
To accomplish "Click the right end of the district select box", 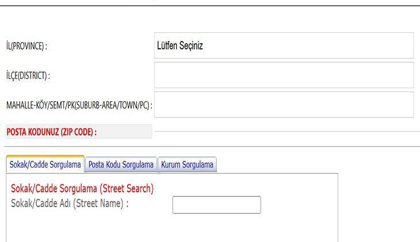I will (x=406, y=75).
